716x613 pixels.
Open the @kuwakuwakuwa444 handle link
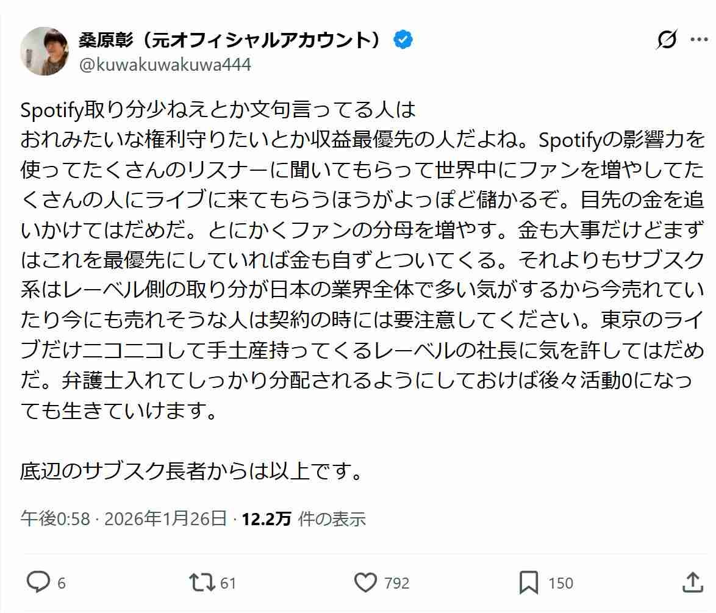(165, 65)
